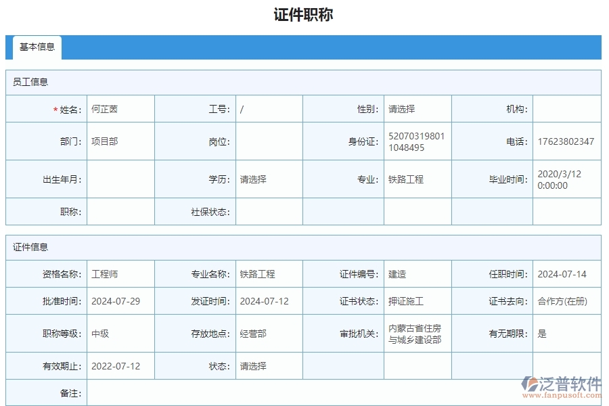Viewport: 609px width, 406px height.
Task: Click the 审批机关 field showing 内蒙古省住房与城乡建设部
Action: [x=415, y=334]
